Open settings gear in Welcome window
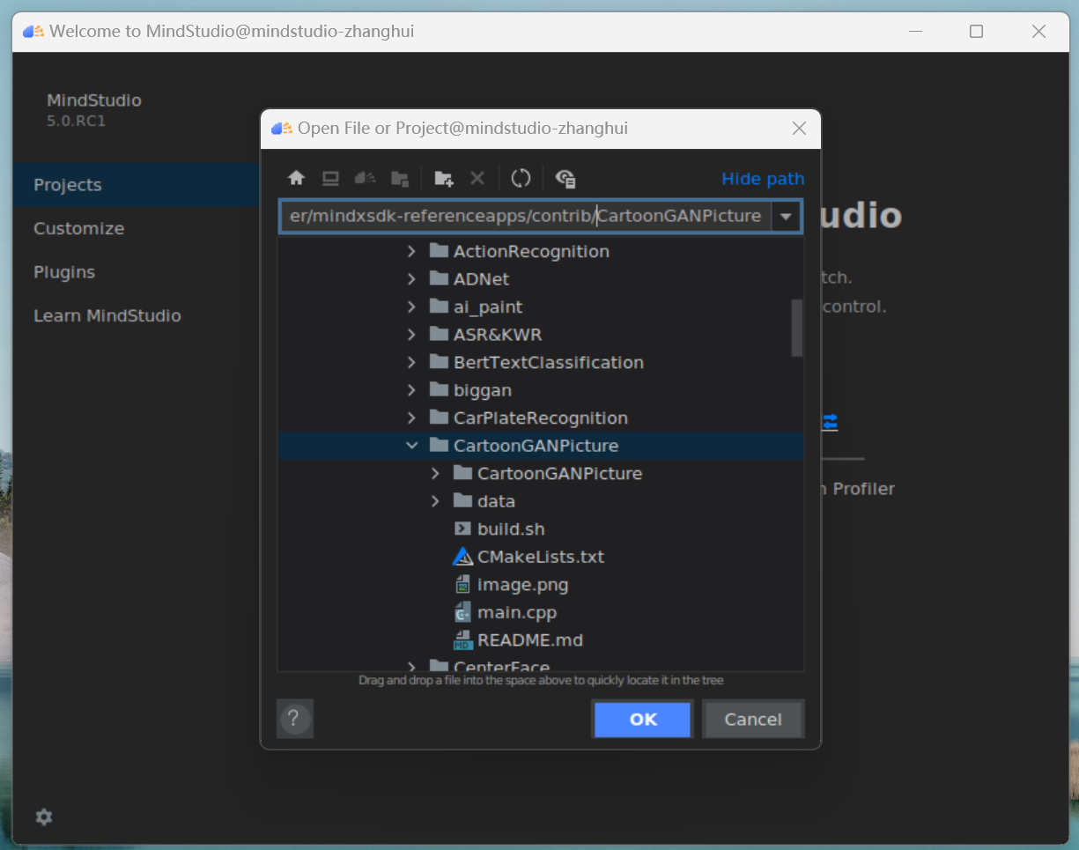The width and height of the screenshot is (1079, 850). 44,817
